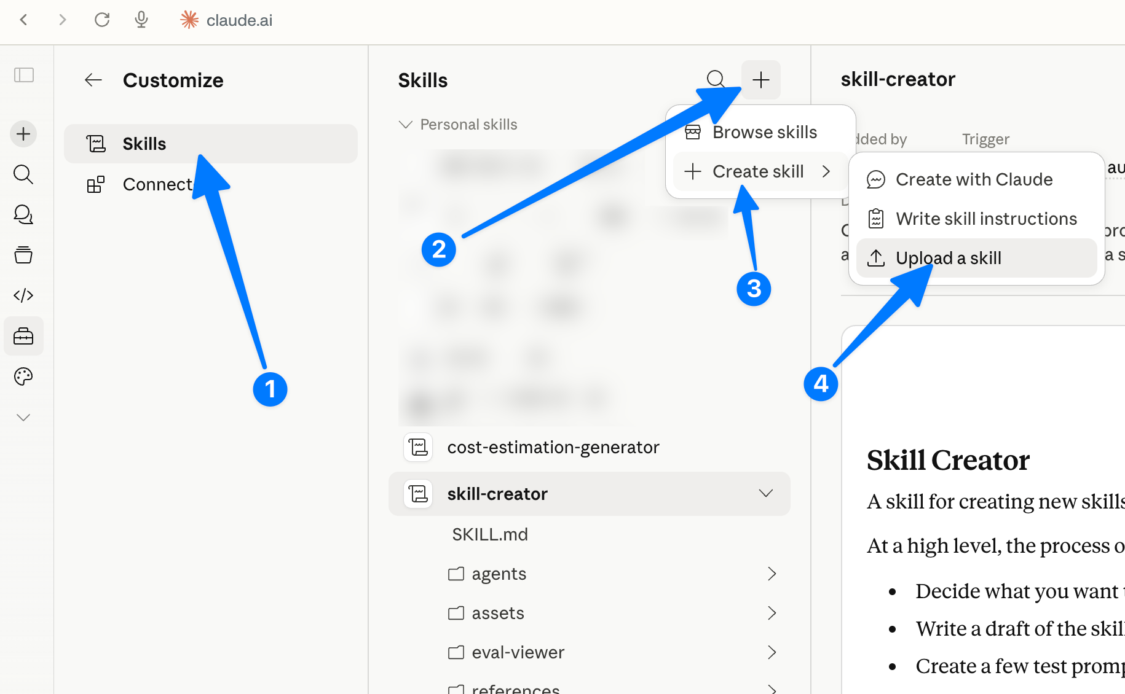
Task: Choose Browse skills from the menu
Action: [x=764, y=131]
